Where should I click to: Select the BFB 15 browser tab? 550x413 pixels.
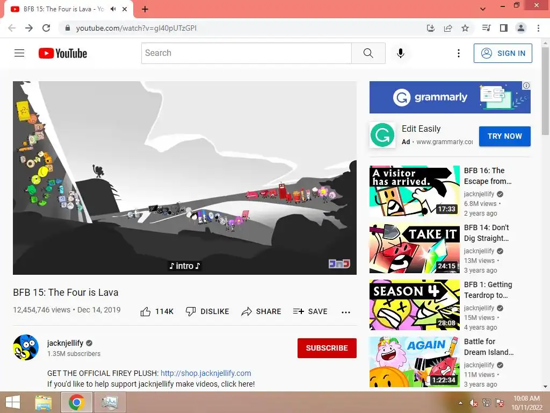(x=68, y=9)
